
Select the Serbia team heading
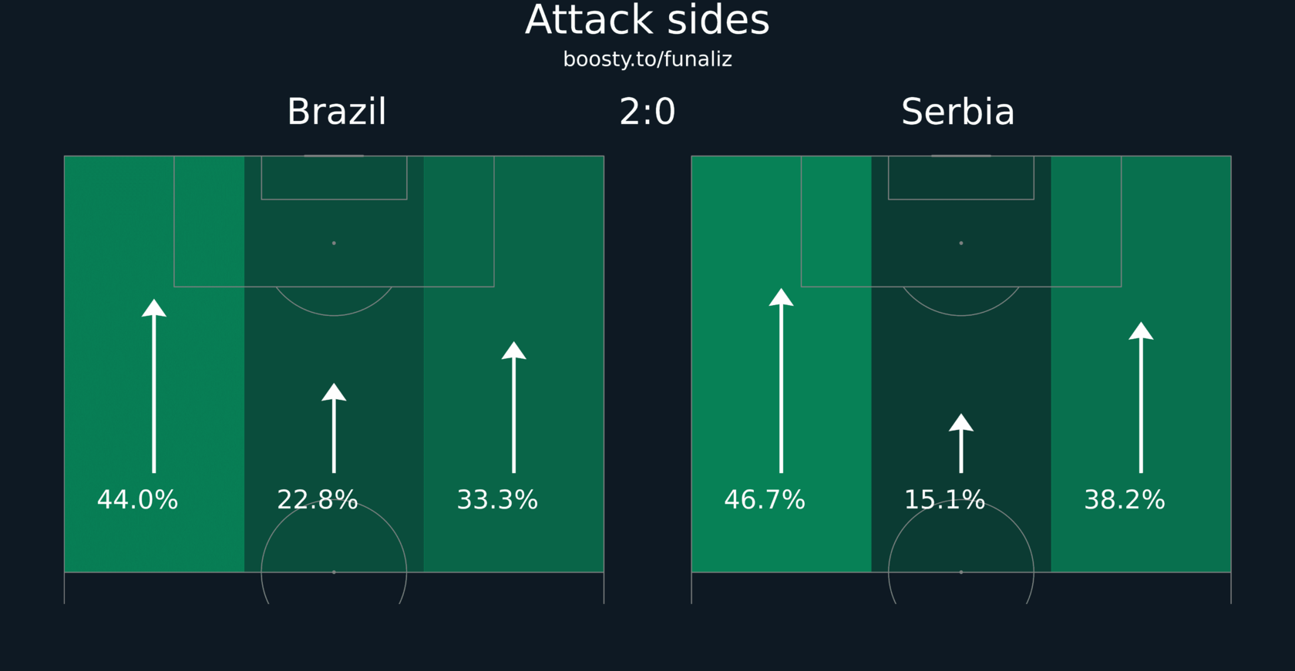click(958, 112)
